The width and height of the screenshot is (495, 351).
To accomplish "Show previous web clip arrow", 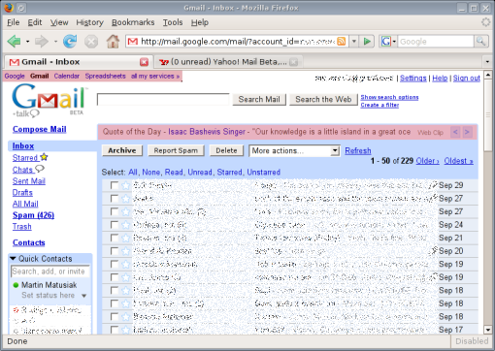I will (455, 132).
